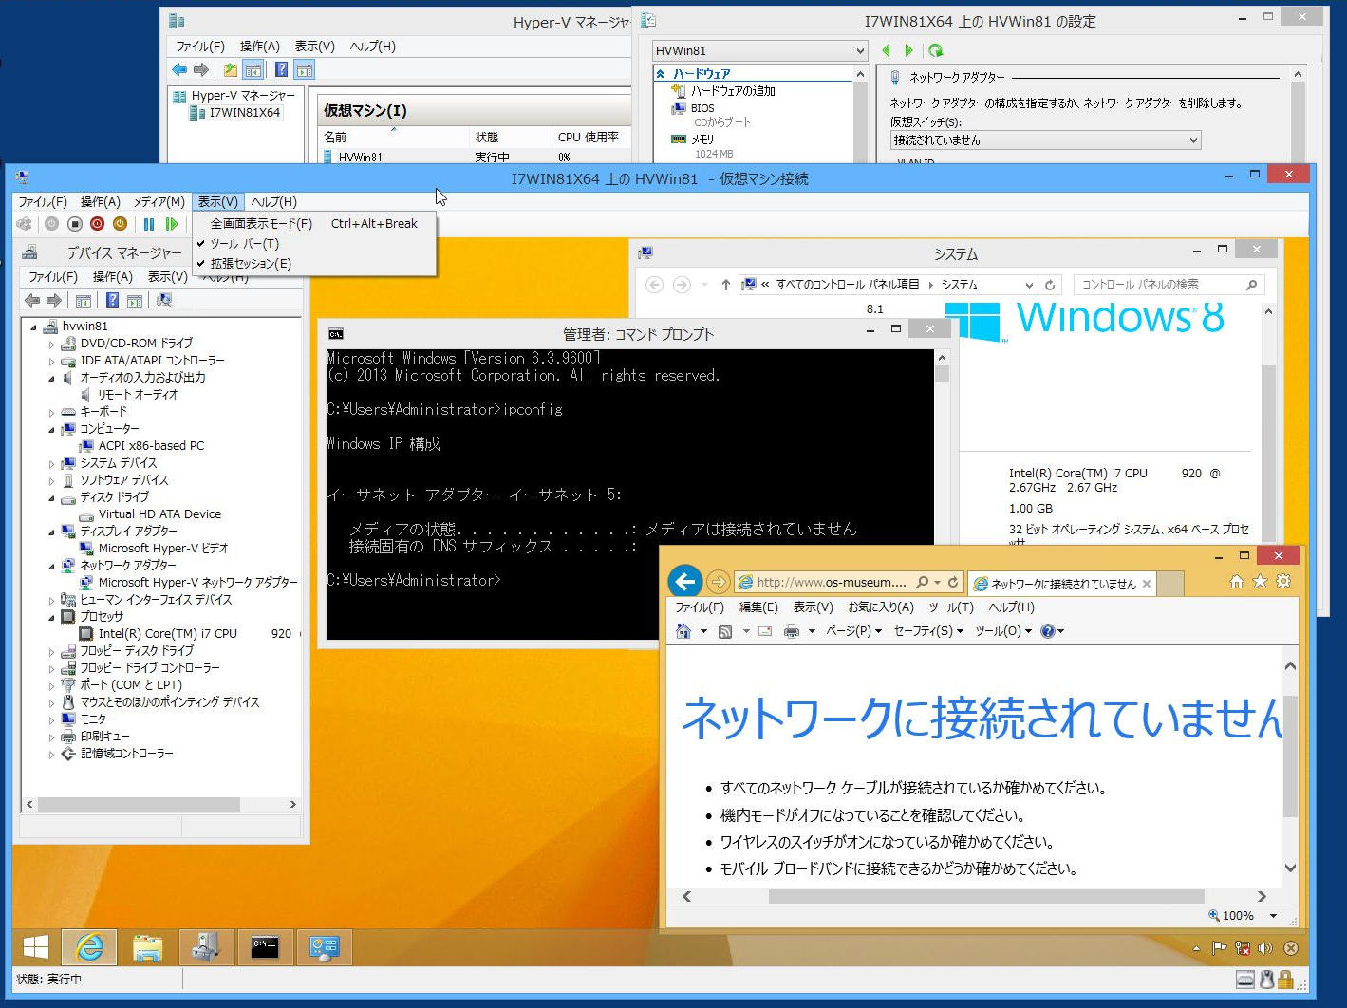Click the IE command bar RSS feeds icon

(725, 631)
